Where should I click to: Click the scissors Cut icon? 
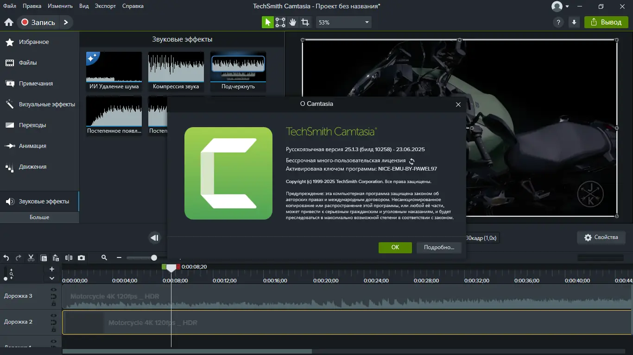pyautogui.click(x=31, y=258)
